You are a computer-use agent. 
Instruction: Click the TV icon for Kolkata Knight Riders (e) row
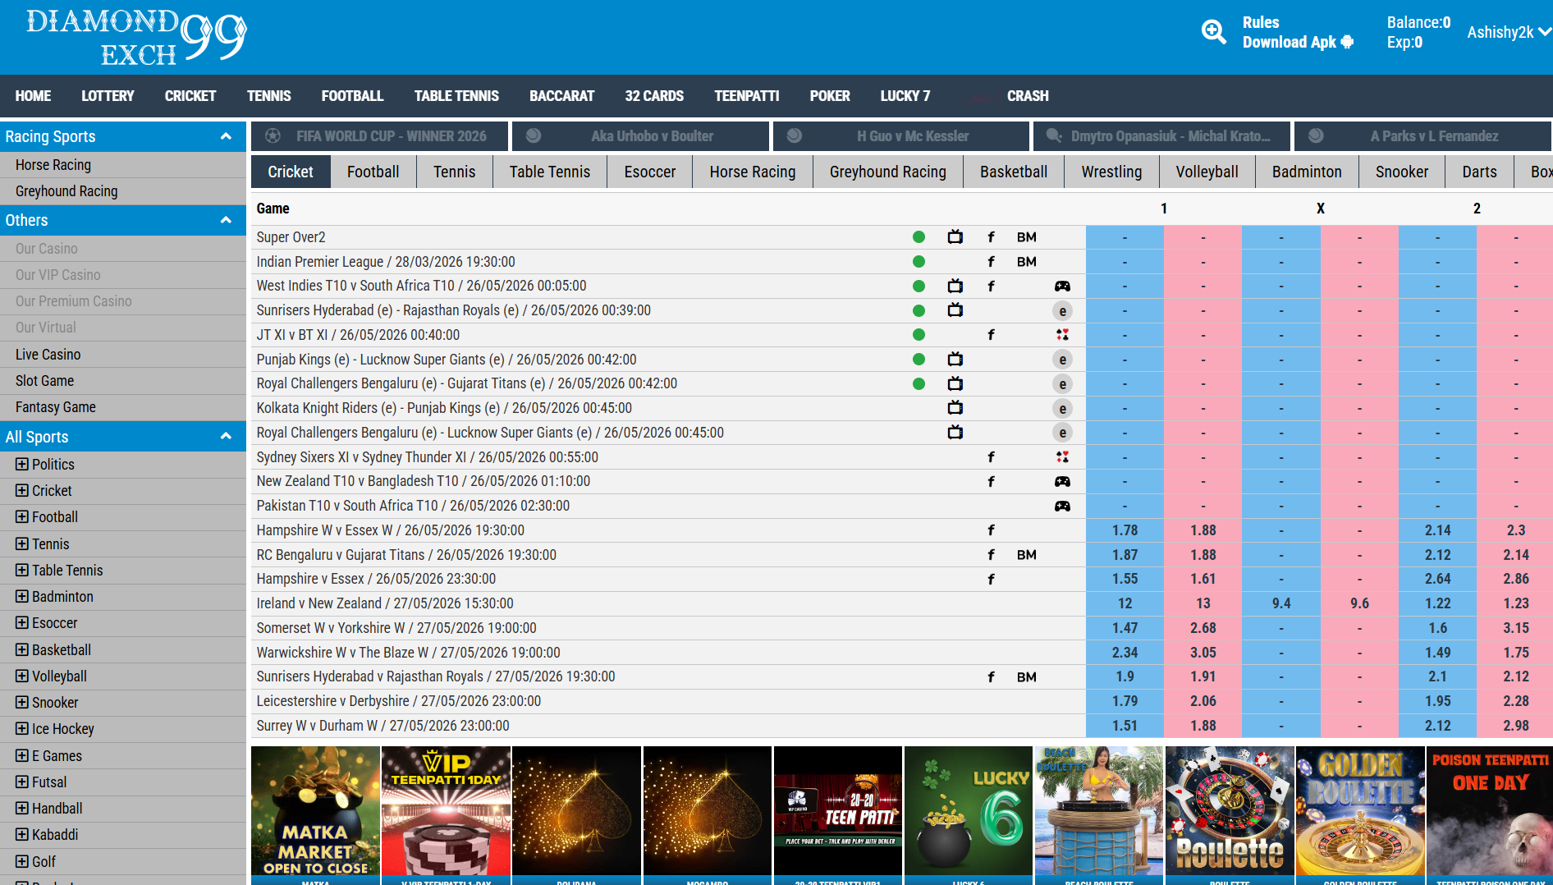(x=955, y=408)
